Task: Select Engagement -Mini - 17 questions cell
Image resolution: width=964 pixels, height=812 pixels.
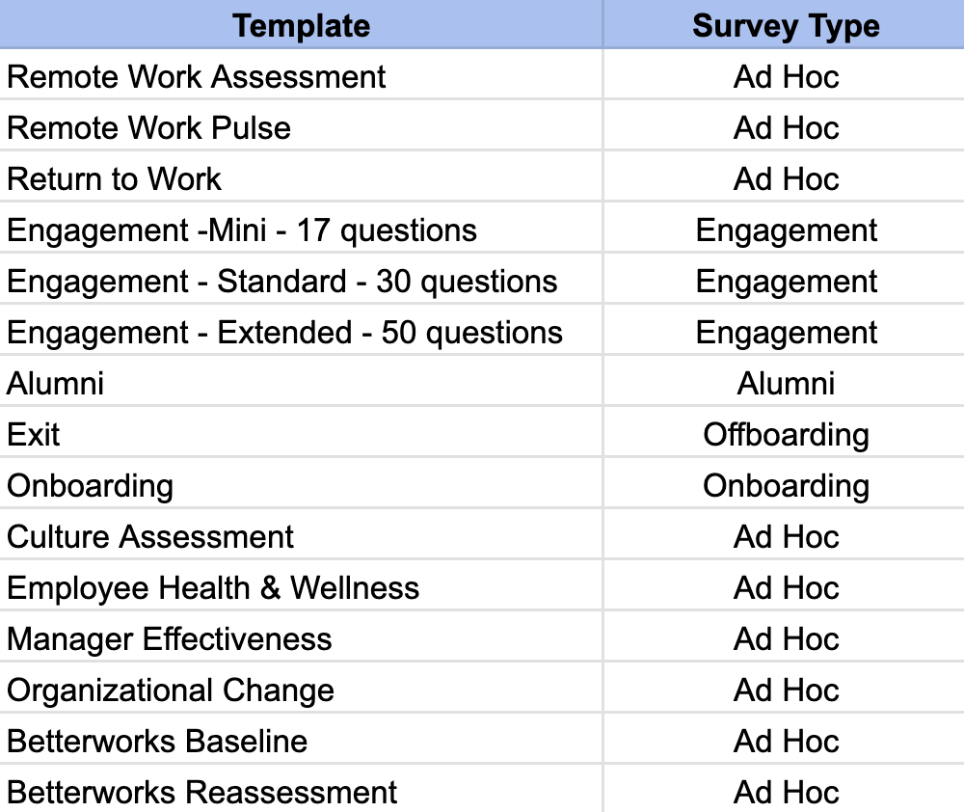Action: point(301,229)
